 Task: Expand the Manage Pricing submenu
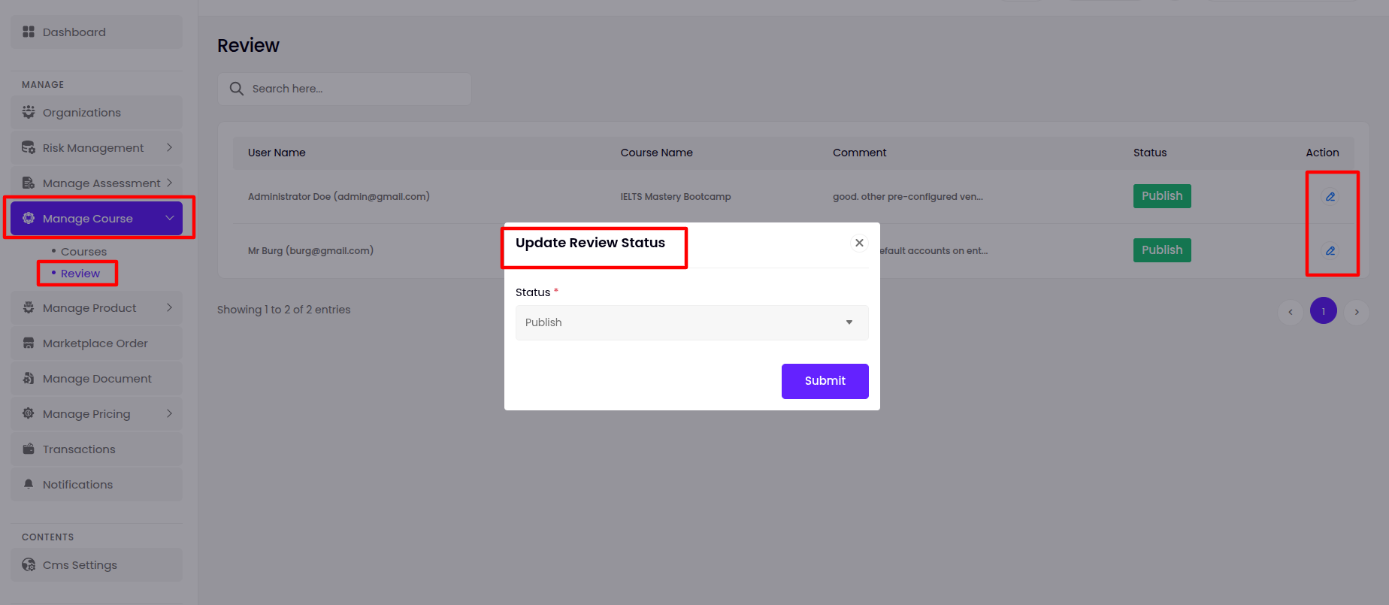169,413
